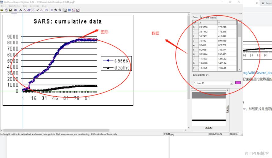The height and width of the screenshot is (158, 272).
Task: Click the Undo arrow icon
Action: click(x=46, y=10)
